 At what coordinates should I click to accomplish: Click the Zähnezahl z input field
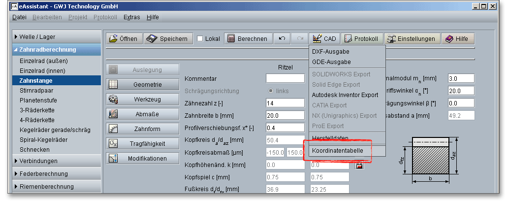click(x=285, y=103)
